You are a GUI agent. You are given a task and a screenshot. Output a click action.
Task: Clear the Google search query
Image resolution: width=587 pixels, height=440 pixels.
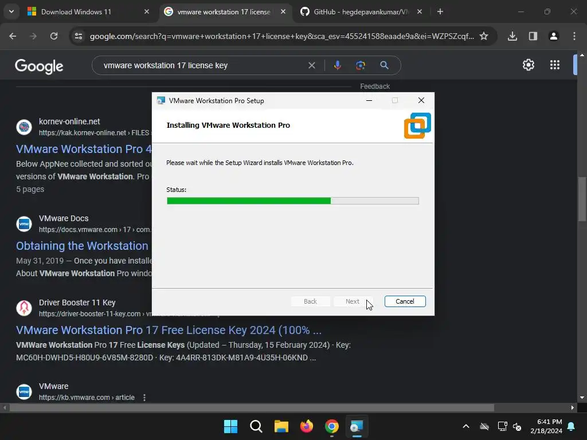coord(311,65)
